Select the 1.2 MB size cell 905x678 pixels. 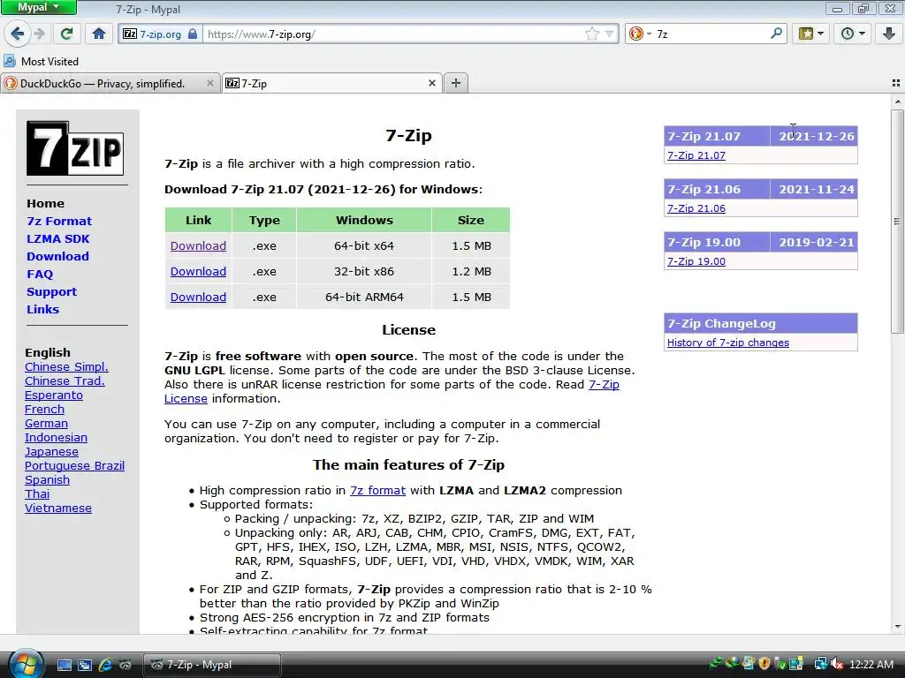471,272
